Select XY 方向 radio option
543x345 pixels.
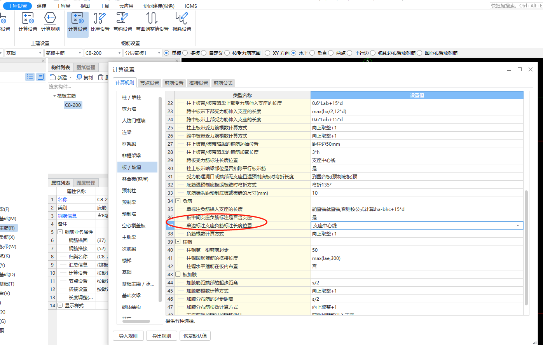[267, 53]
